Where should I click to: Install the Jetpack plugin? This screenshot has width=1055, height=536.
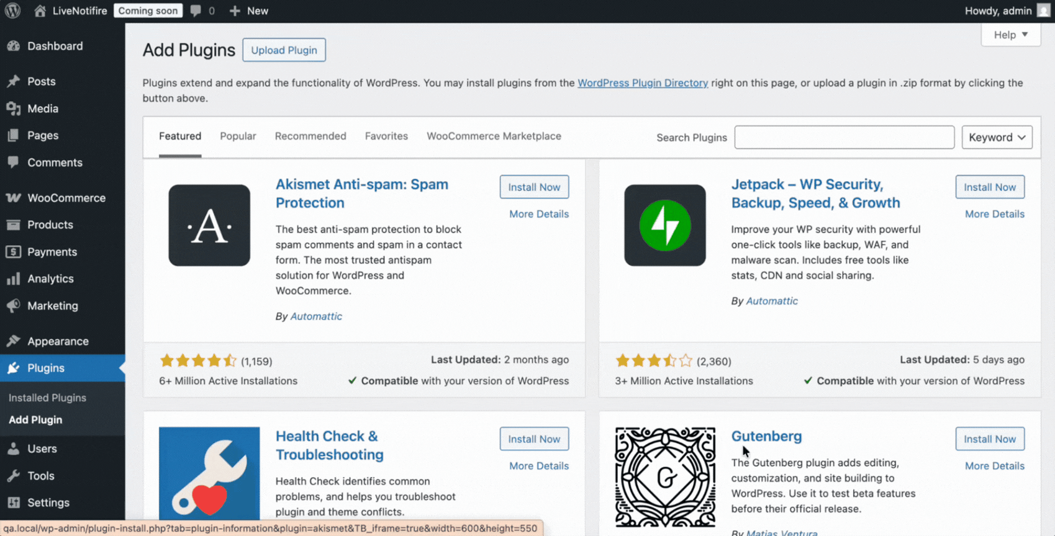[x=990, y=187]
